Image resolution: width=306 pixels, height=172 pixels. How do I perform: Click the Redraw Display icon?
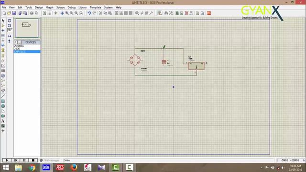pos(44,13)
